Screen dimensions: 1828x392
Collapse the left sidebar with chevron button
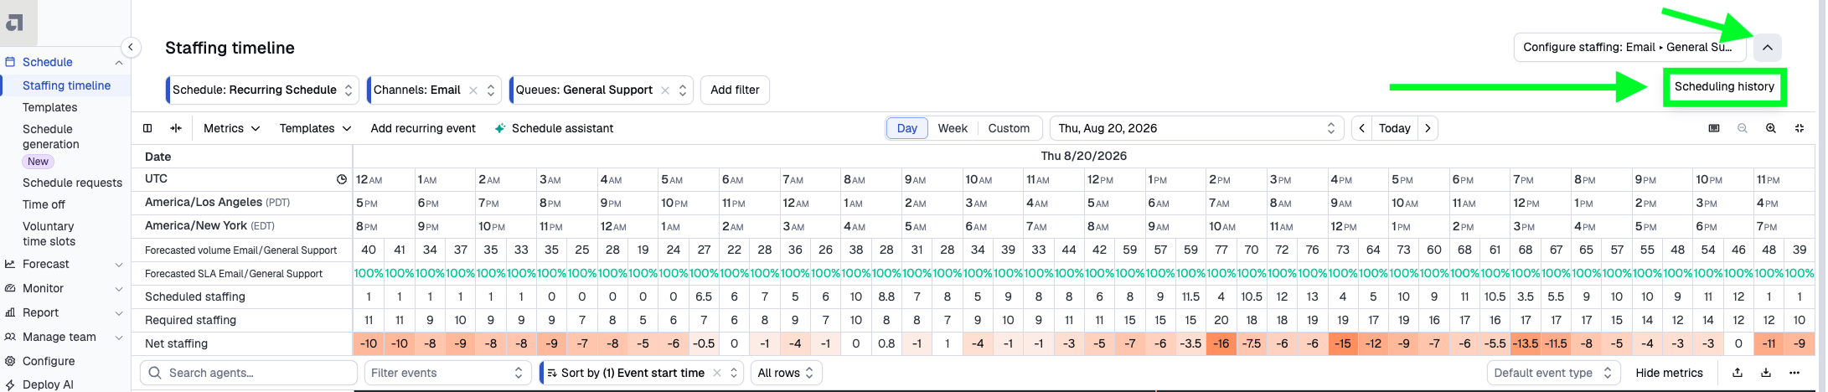coord(130,47)
